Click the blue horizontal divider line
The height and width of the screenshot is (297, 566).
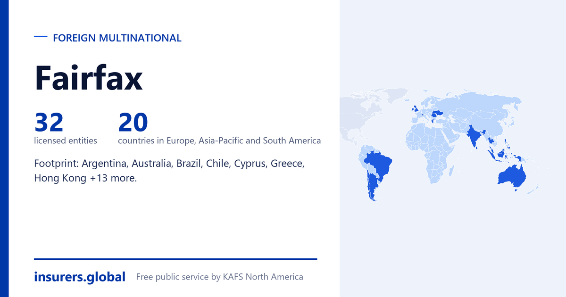tap(175, 259)
